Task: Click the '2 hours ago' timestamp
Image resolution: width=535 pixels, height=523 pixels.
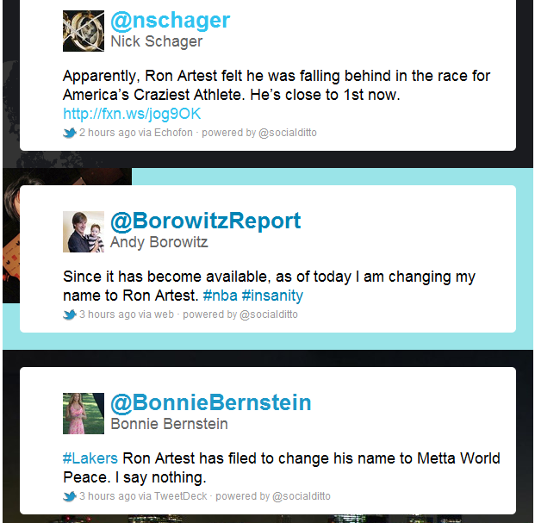Action: click(x=107, y=134)
